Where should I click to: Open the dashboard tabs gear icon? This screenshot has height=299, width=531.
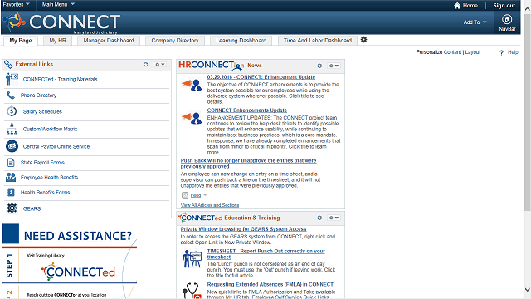[x=363, y=40]
